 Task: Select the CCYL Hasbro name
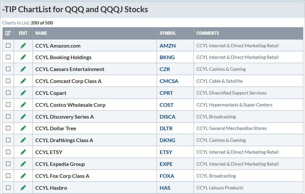(x=51, y=188)
